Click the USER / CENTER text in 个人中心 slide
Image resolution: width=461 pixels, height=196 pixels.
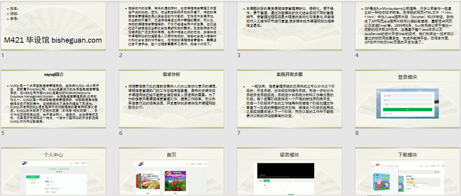pyautogui.click(x=58, y=169)
